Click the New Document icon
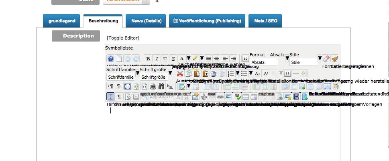 [119, 59]
